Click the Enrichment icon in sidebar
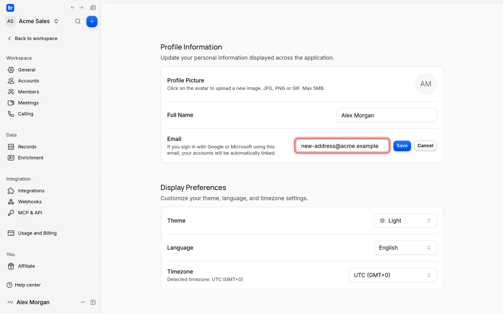This screenshot has height=314, width=503. tap(11, 158)
